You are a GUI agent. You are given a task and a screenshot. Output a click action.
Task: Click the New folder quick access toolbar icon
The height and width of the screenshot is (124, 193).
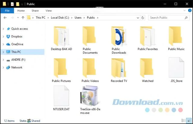click(18, 4)
